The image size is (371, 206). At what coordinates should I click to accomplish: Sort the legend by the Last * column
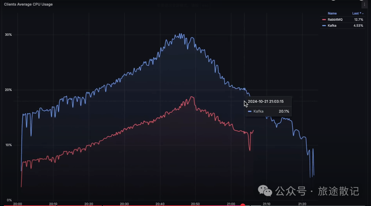tap(358, 13)
